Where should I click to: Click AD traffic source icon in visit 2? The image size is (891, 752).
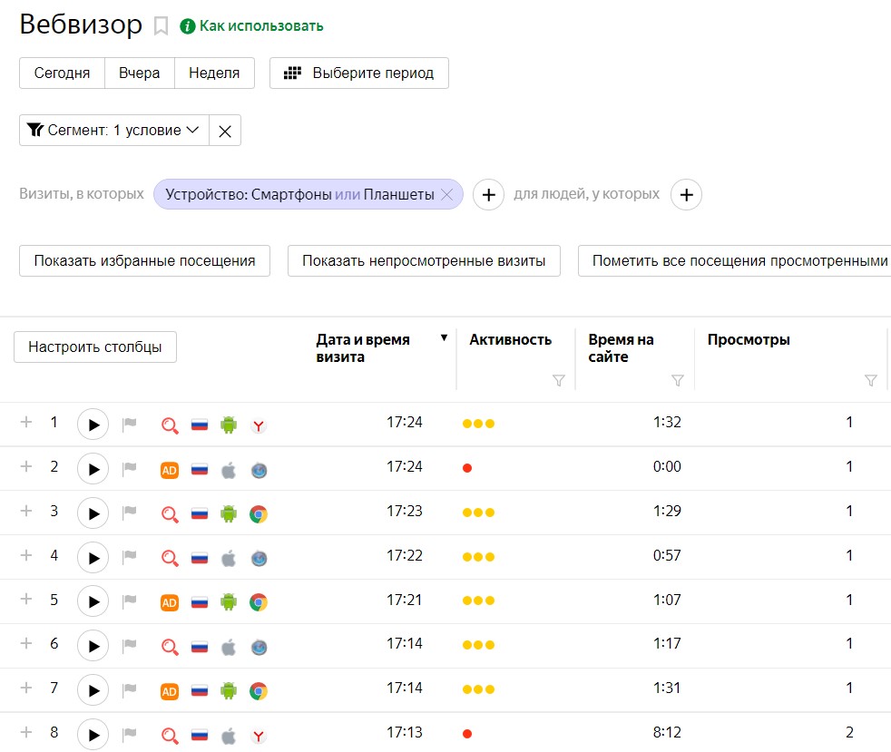tap(170, 470)
